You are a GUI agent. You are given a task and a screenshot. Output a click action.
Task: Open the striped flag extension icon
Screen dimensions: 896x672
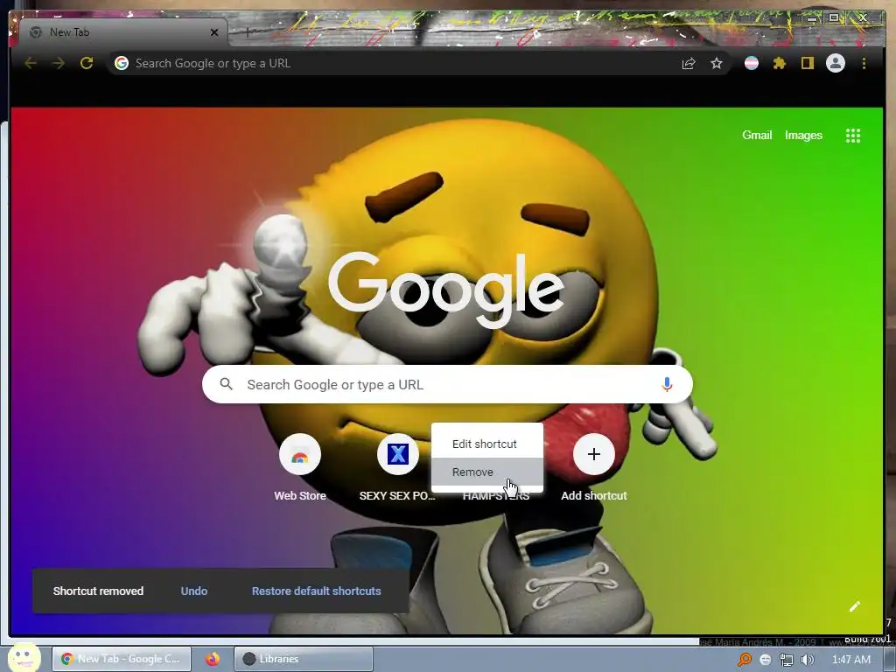pos(752,63)
